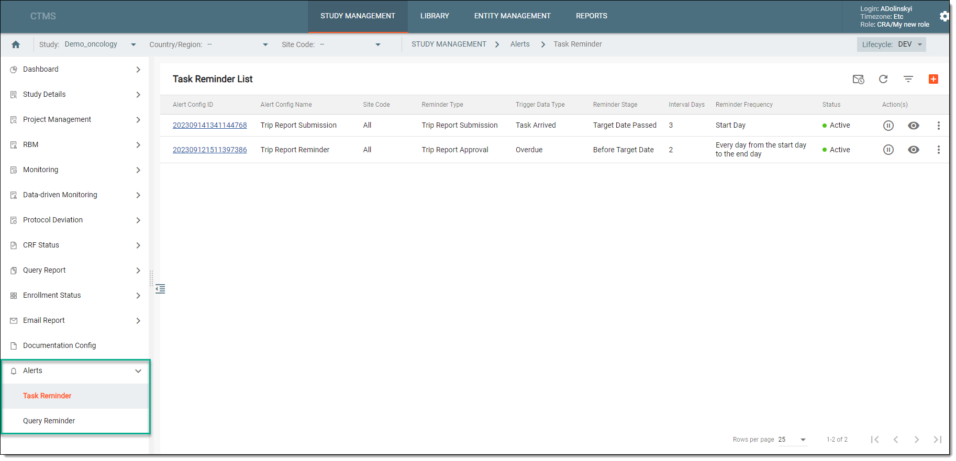Add a new task reminder

tap(933, 79)
